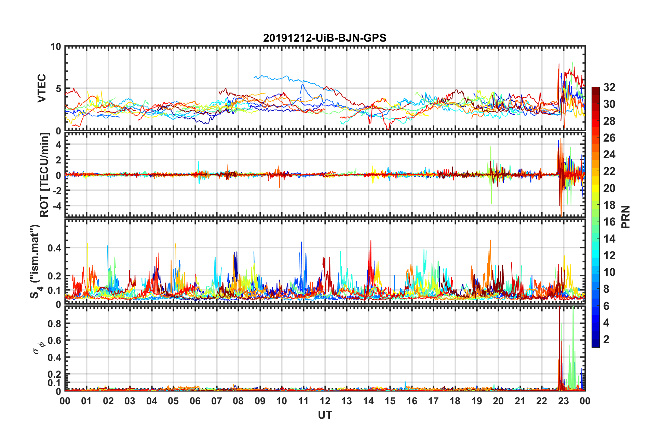Click the x-axis tick label 03

tap(130, 401)
